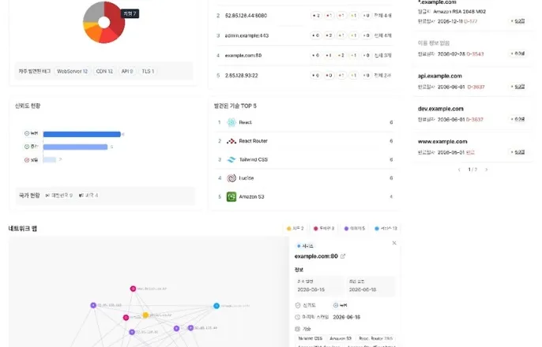Image resolution: width=542 pixels, height=347 pixels.
Task: Click the status badge in www.example.com row
Action: coord(518,152)
